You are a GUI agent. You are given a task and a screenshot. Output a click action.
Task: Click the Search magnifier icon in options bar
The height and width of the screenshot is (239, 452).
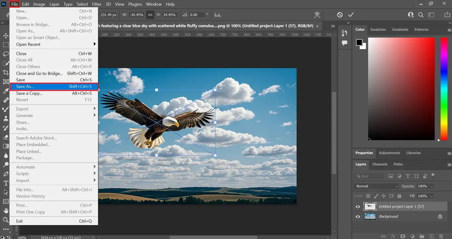[421, 15]
